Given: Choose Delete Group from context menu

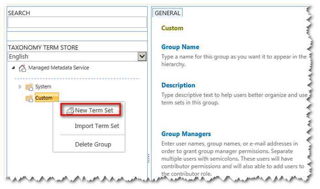Looking at the screenshot, I should point(93,145).
